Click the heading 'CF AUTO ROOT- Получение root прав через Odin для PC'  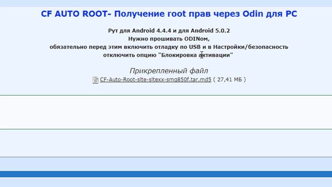tap(169, 14)
